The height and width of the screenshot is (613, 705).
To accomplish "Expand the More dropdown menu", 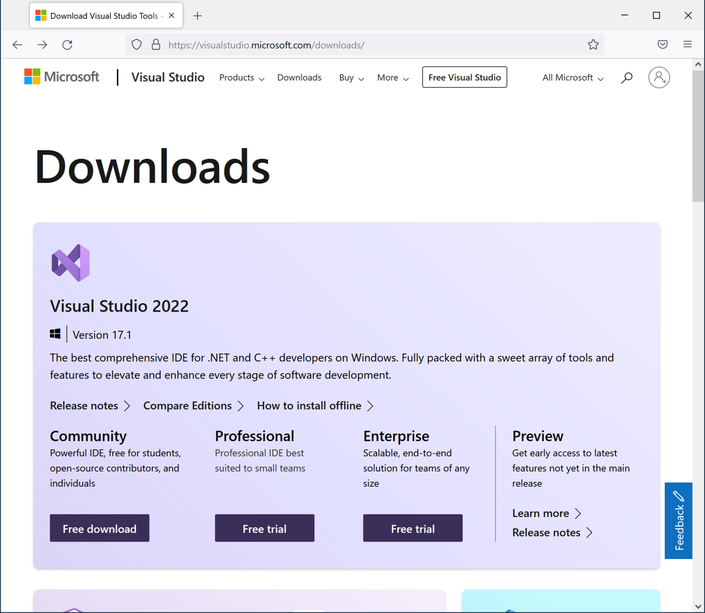I will click(x=393, y=78).
